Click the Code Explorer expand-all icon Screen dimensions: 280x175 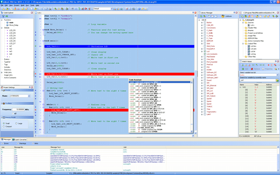click(x=3, y=16)
